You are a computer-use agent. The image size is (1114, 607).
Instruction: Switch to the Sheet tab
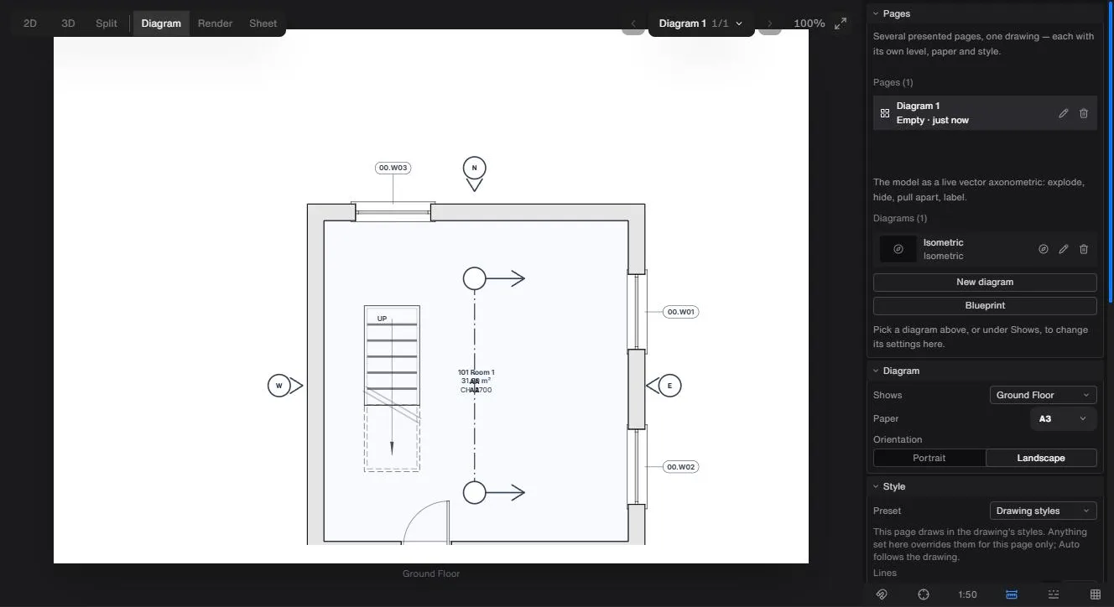[x=263, y=23]
